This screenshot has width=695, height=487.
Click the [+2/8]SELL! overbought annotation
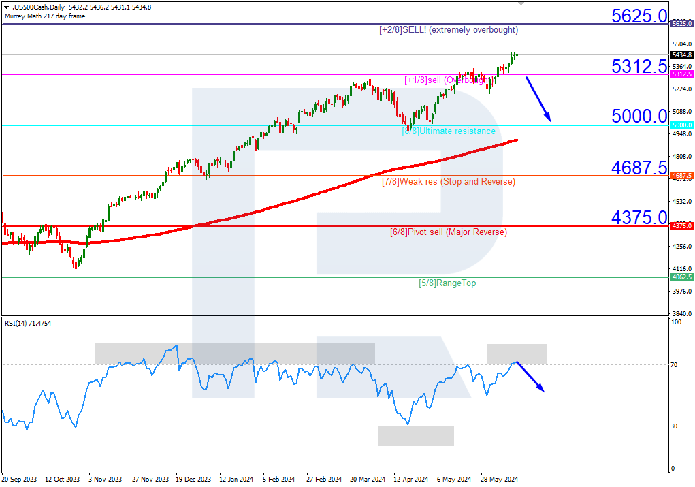(x=447, y=30)
